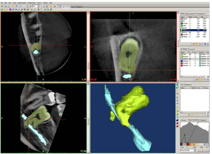Click red delete X under Masks list
Image resolution: width=212 pixels, height=154 pixels.
pyautogui.click(x=194, y=44)
